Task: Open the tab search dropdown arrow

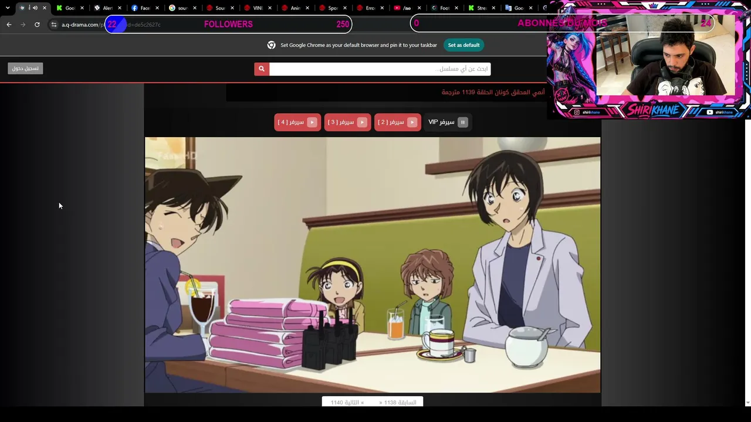Action: pyautogui.click(x=8, y=8)
